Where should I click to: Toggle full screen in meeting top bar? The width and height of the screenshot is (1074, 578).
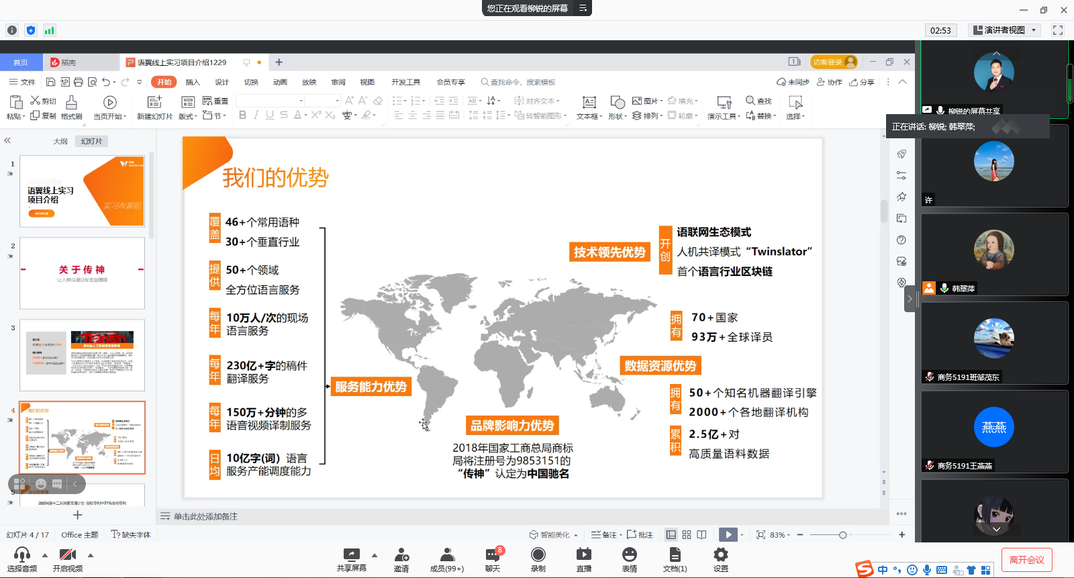click(1058, 30)
